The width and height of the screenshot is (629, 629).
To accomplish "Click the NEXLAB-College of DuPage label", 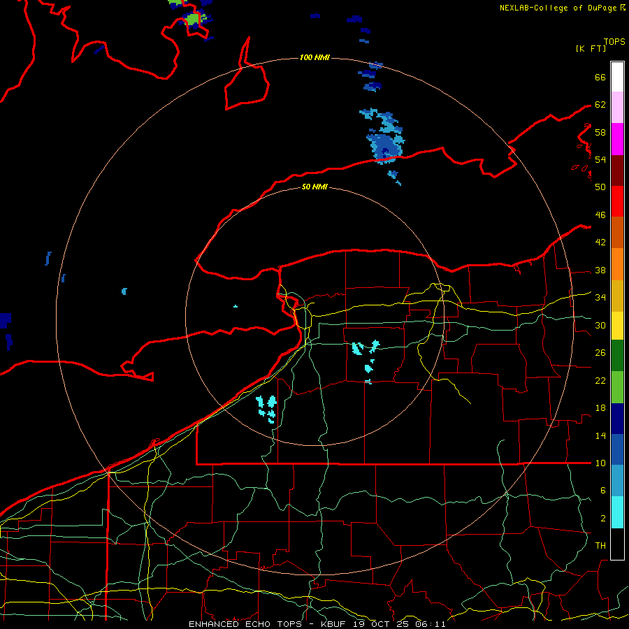I will (558, 8).
